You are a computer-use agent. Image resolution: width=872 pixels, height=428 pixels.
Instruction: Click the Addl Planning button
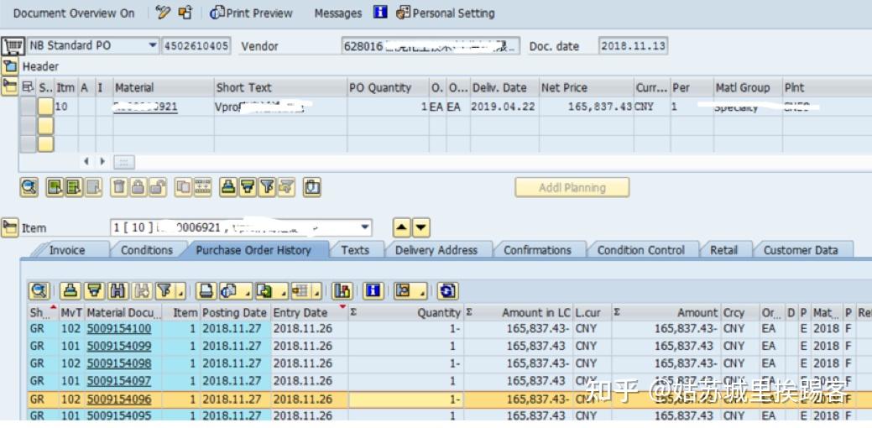(572, 187)
